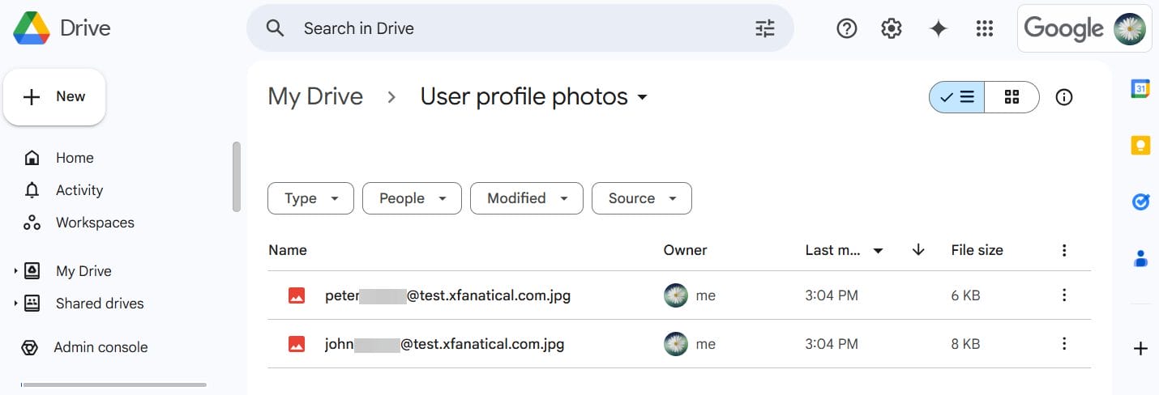1159x395 pixels.
Task: Open the Type filter dropdown
Action: coord(310,198)
